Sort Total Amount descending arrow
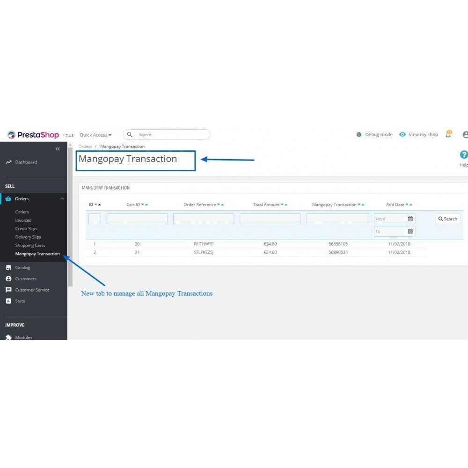468x468 pixels. [282, 205]
